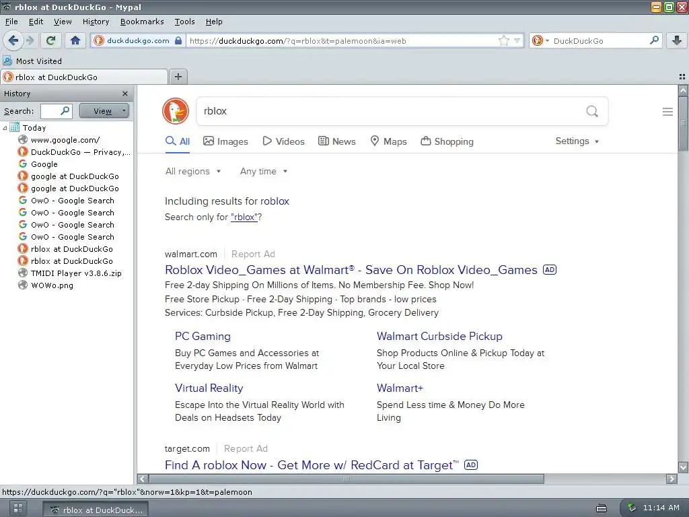Open the downloads arrow button

click(677, 41)
